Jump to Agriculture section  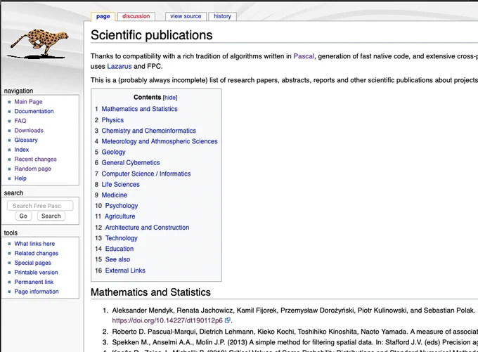coord(119,216)
